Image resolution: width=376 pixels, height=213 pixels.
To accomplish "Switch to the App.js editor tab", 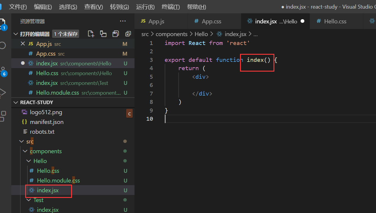I will click(161, 21).
